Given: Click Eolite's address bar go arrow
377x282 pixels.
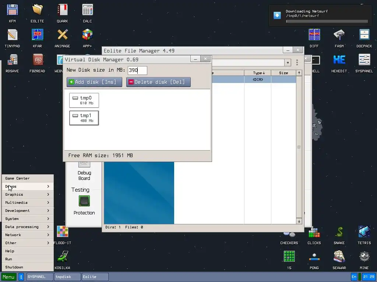Looking at the screenshot, I should point(288,62).
